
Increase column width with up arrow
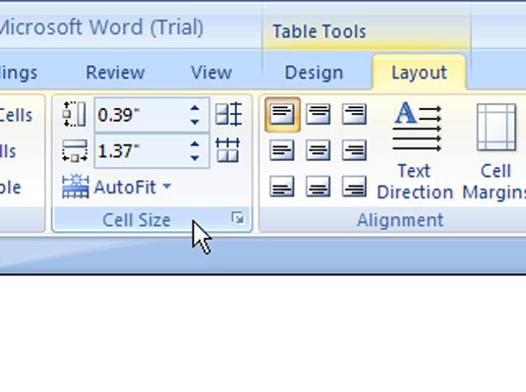click(x=195, y=144)
